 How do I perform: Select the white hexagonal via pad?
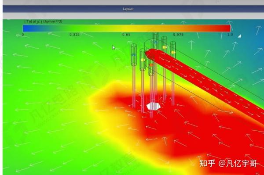(x=153, y=107)
